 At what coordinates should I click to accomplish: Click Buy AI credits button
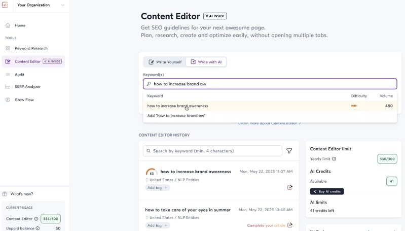coord(327,191)
